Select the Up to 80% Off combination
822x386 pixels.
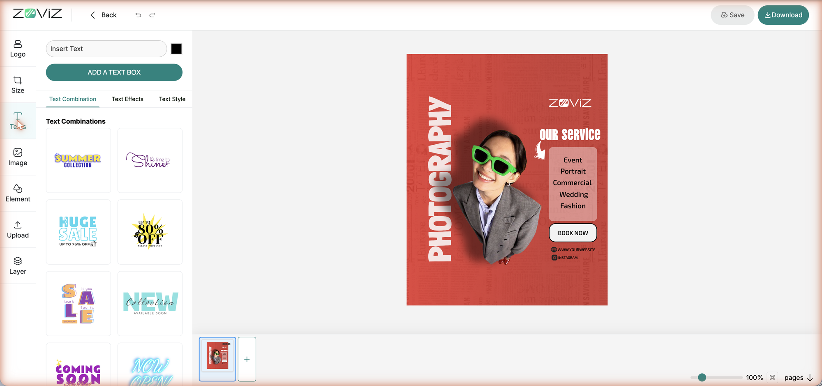tap(150, 232)
